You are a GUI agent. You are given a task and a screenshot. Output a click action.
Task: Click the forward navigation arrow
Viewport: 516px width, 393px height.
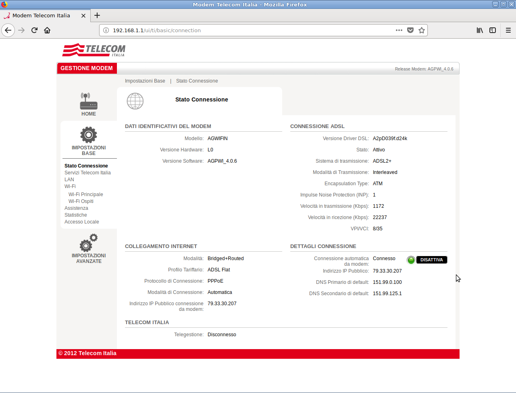tap(21, 30)
